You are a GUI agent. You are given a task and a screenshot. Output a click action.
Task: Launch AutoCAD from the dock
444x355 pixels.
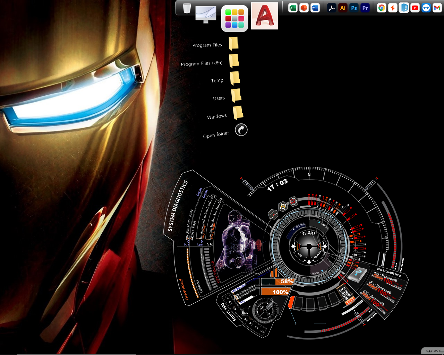pos(265,16)
